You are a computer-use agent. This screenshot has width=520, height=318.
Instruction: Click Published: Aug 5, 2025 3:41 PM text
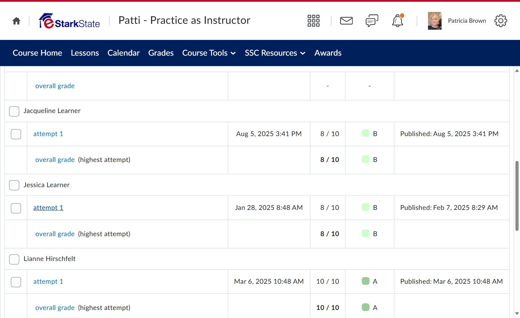[x=449, y=134]
